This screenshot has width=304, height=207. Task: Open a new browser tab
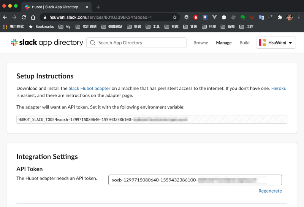click(98, 7)
